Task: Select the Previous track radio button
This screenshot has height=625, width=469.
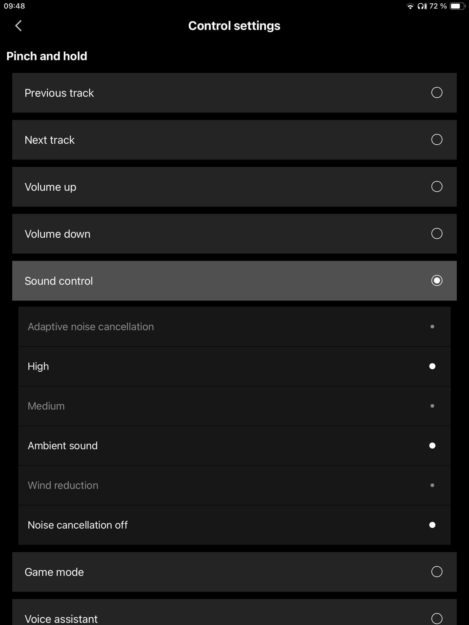Action: (x=437, y=92)
